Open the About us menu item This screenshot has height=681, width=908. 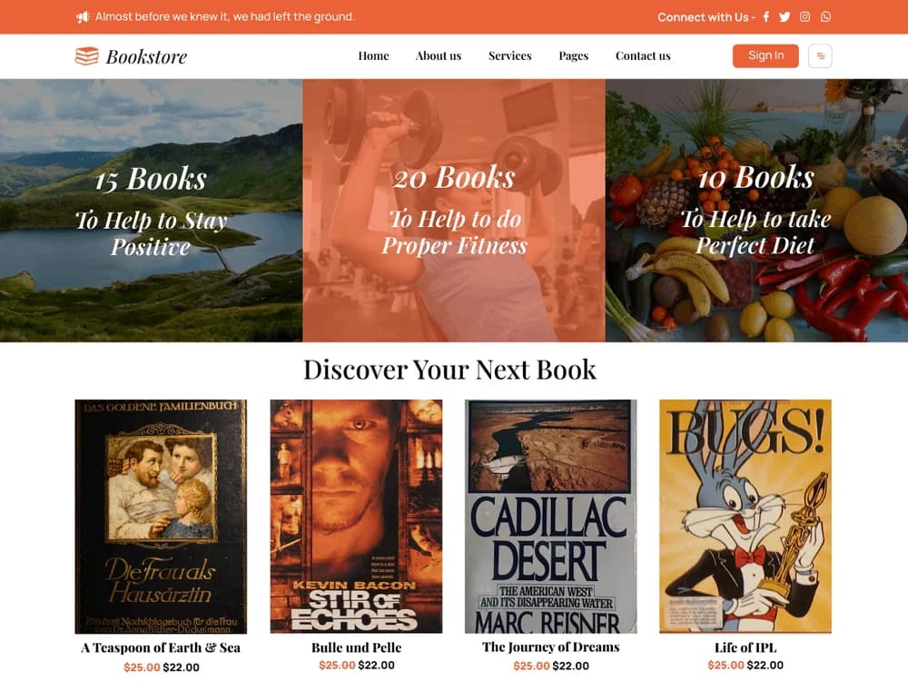coord(439,56)
